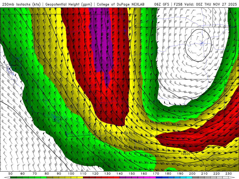Click the legend value "130"
Viewport: 239px width, 179px height.
pos(108,174)
